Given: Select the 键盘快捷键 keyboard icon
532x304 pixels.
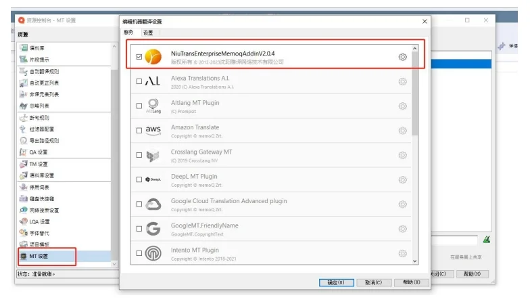Looking at the screenshot, I should [x=24, y=198].
